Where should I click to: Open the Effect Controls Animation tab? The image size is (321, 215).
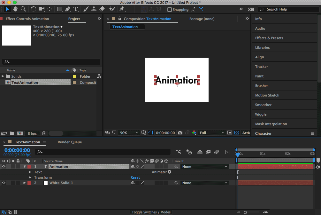pos(27,19)
